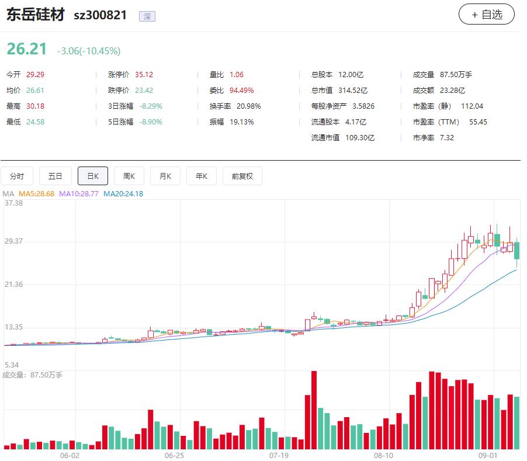This screenshot has height=461, width=527.
Task: Open the 月K chart tab
Action: coord(165,176)
